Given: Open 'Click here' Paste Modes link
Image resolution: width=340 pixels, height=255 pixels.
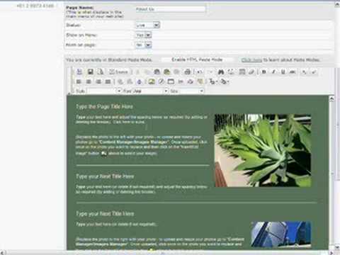Looking at the screenshot, I should [251, 60].
